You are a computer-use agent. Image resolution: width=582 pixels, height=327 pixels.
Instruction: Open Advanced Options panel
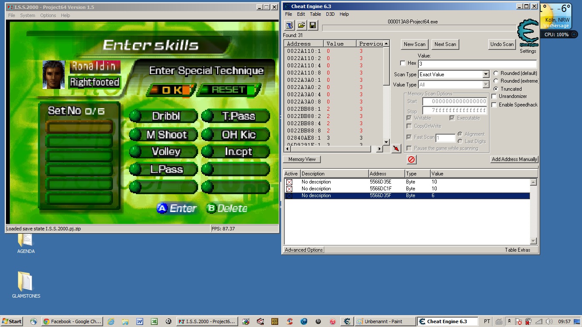(304, 250)
